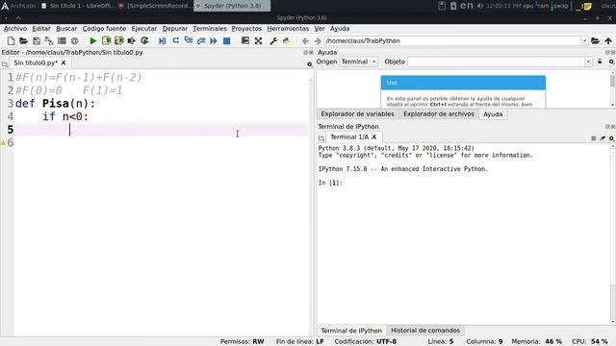This screenshot has width=616, height=346.
Task: Switch to Historial de comandos tab
Action: coord(425,331)
